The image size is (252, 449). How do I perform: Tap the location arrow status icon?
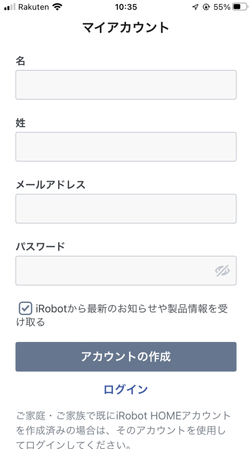coord(195,7)
